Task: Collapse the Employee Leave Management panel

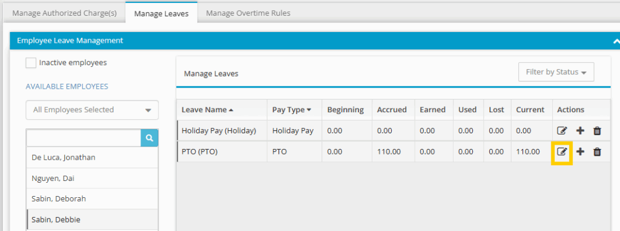Action: coord(615,41)
